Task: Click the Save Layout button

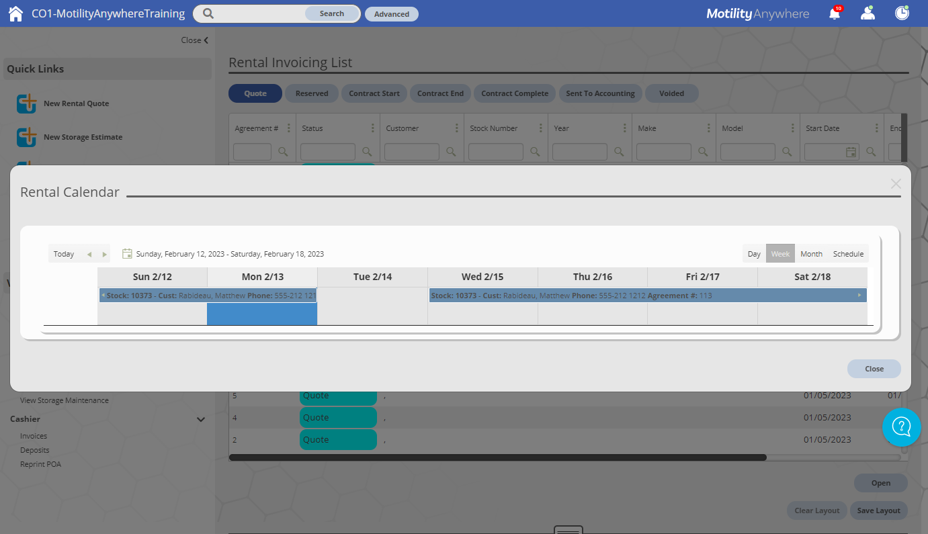Action: click(x=879, y=510)
